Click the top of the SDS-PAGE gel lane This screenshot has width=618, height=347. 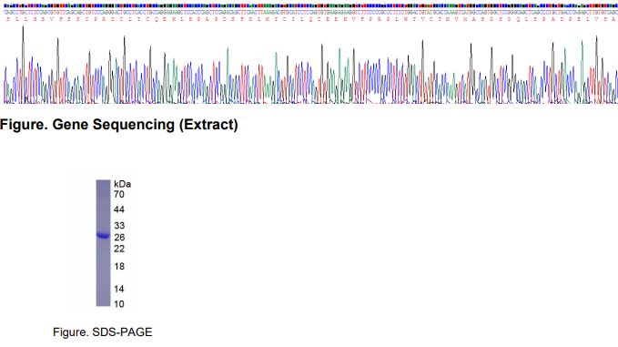tap(103, 182)
